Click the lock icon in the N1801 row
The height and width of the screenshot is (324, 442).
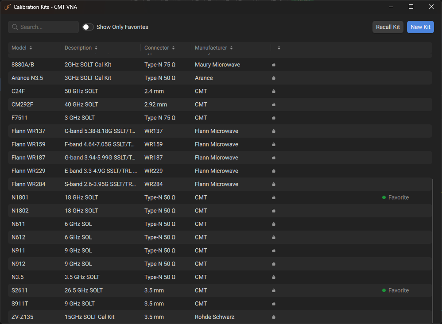[274, 197]
